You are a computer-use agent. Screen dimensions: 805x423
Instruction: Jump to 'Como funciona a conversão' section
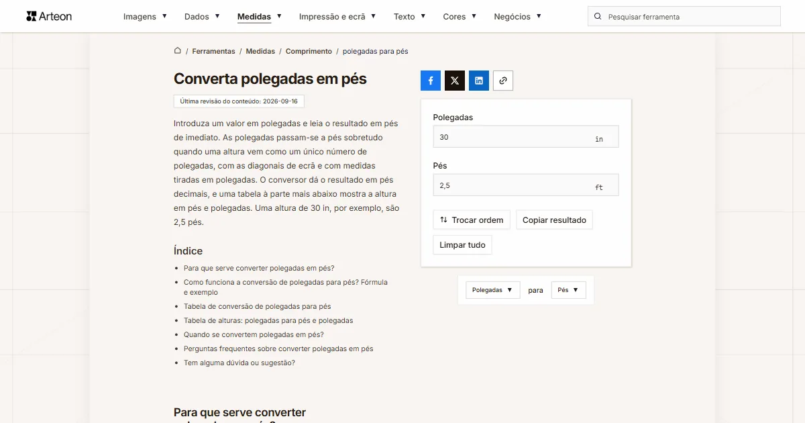point(286,287)
